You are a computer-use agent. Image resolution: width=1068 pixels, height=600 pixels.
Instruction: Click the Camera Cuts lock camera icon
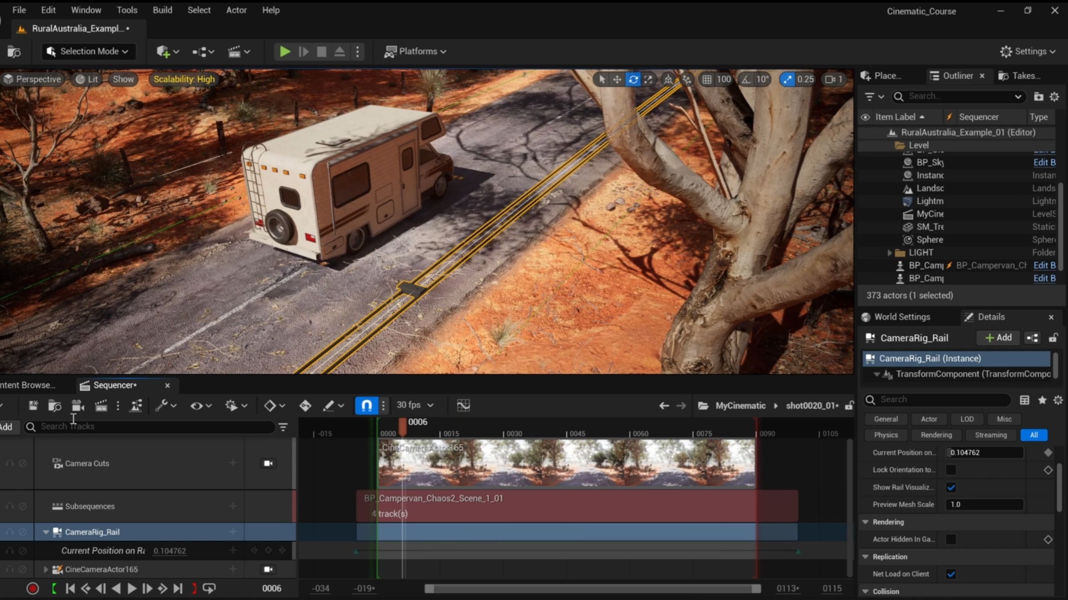(268, 463)
